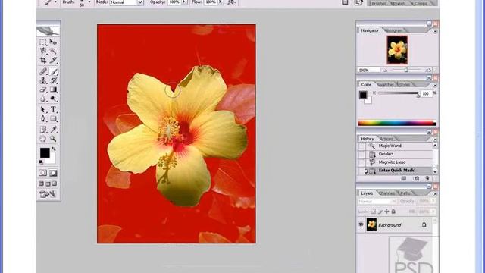
Task: Delete current history state with trash icon
Action: [427, 179]
